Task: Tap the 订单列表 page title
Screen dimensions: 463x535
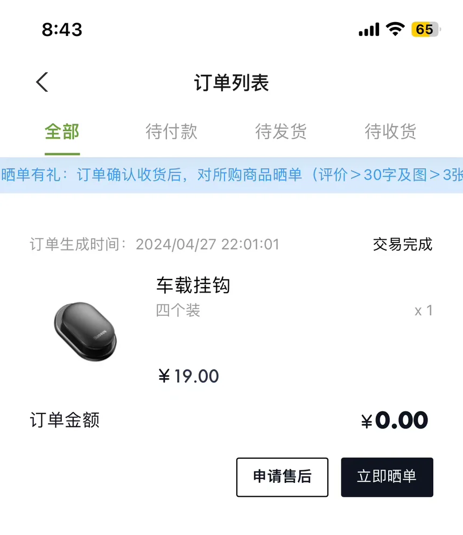Action: click(x=231, y=83)
